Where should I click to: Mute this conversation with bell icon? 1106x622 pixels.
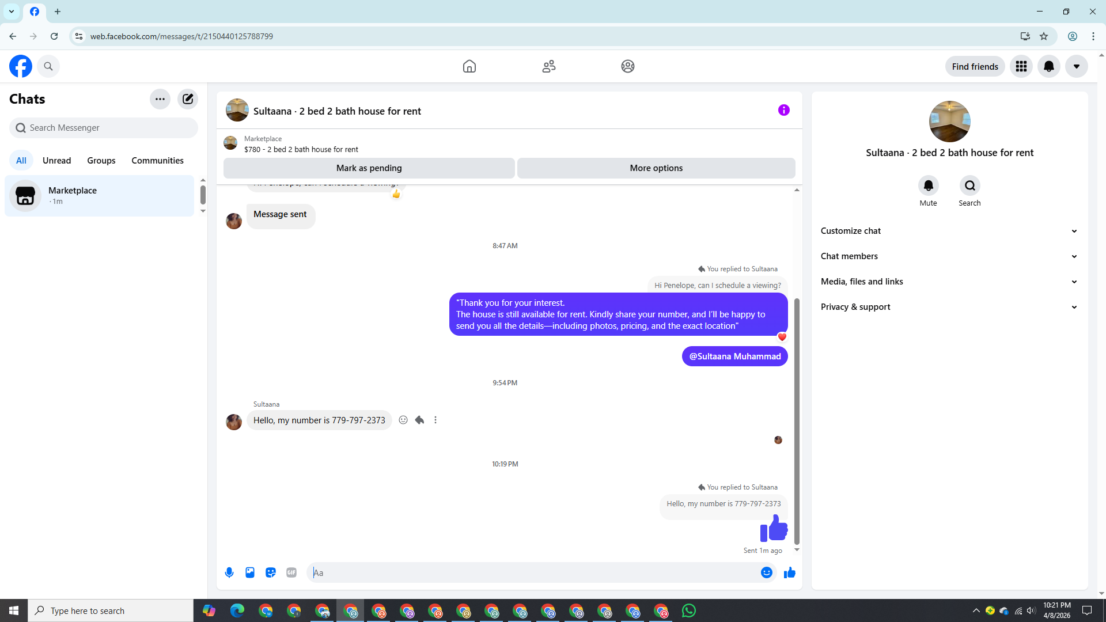[928, 186]
